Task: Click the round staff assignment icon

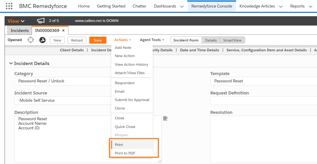Action: [42, 40]
